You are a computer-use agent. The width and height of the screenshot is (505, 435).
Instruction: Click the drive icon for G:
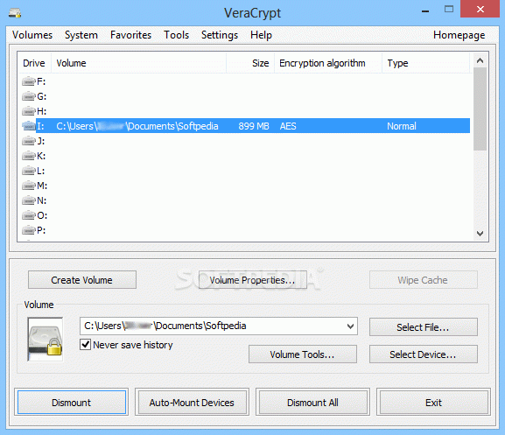pyautogui.click(x=28, y=96)
